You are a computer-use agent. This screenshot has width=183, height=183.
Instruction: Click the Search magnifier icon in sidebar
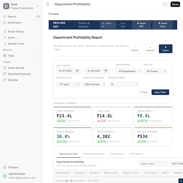pyautogui.click(x=4, y=16)
